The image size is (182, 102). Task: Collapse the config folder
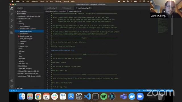[21, 24]
